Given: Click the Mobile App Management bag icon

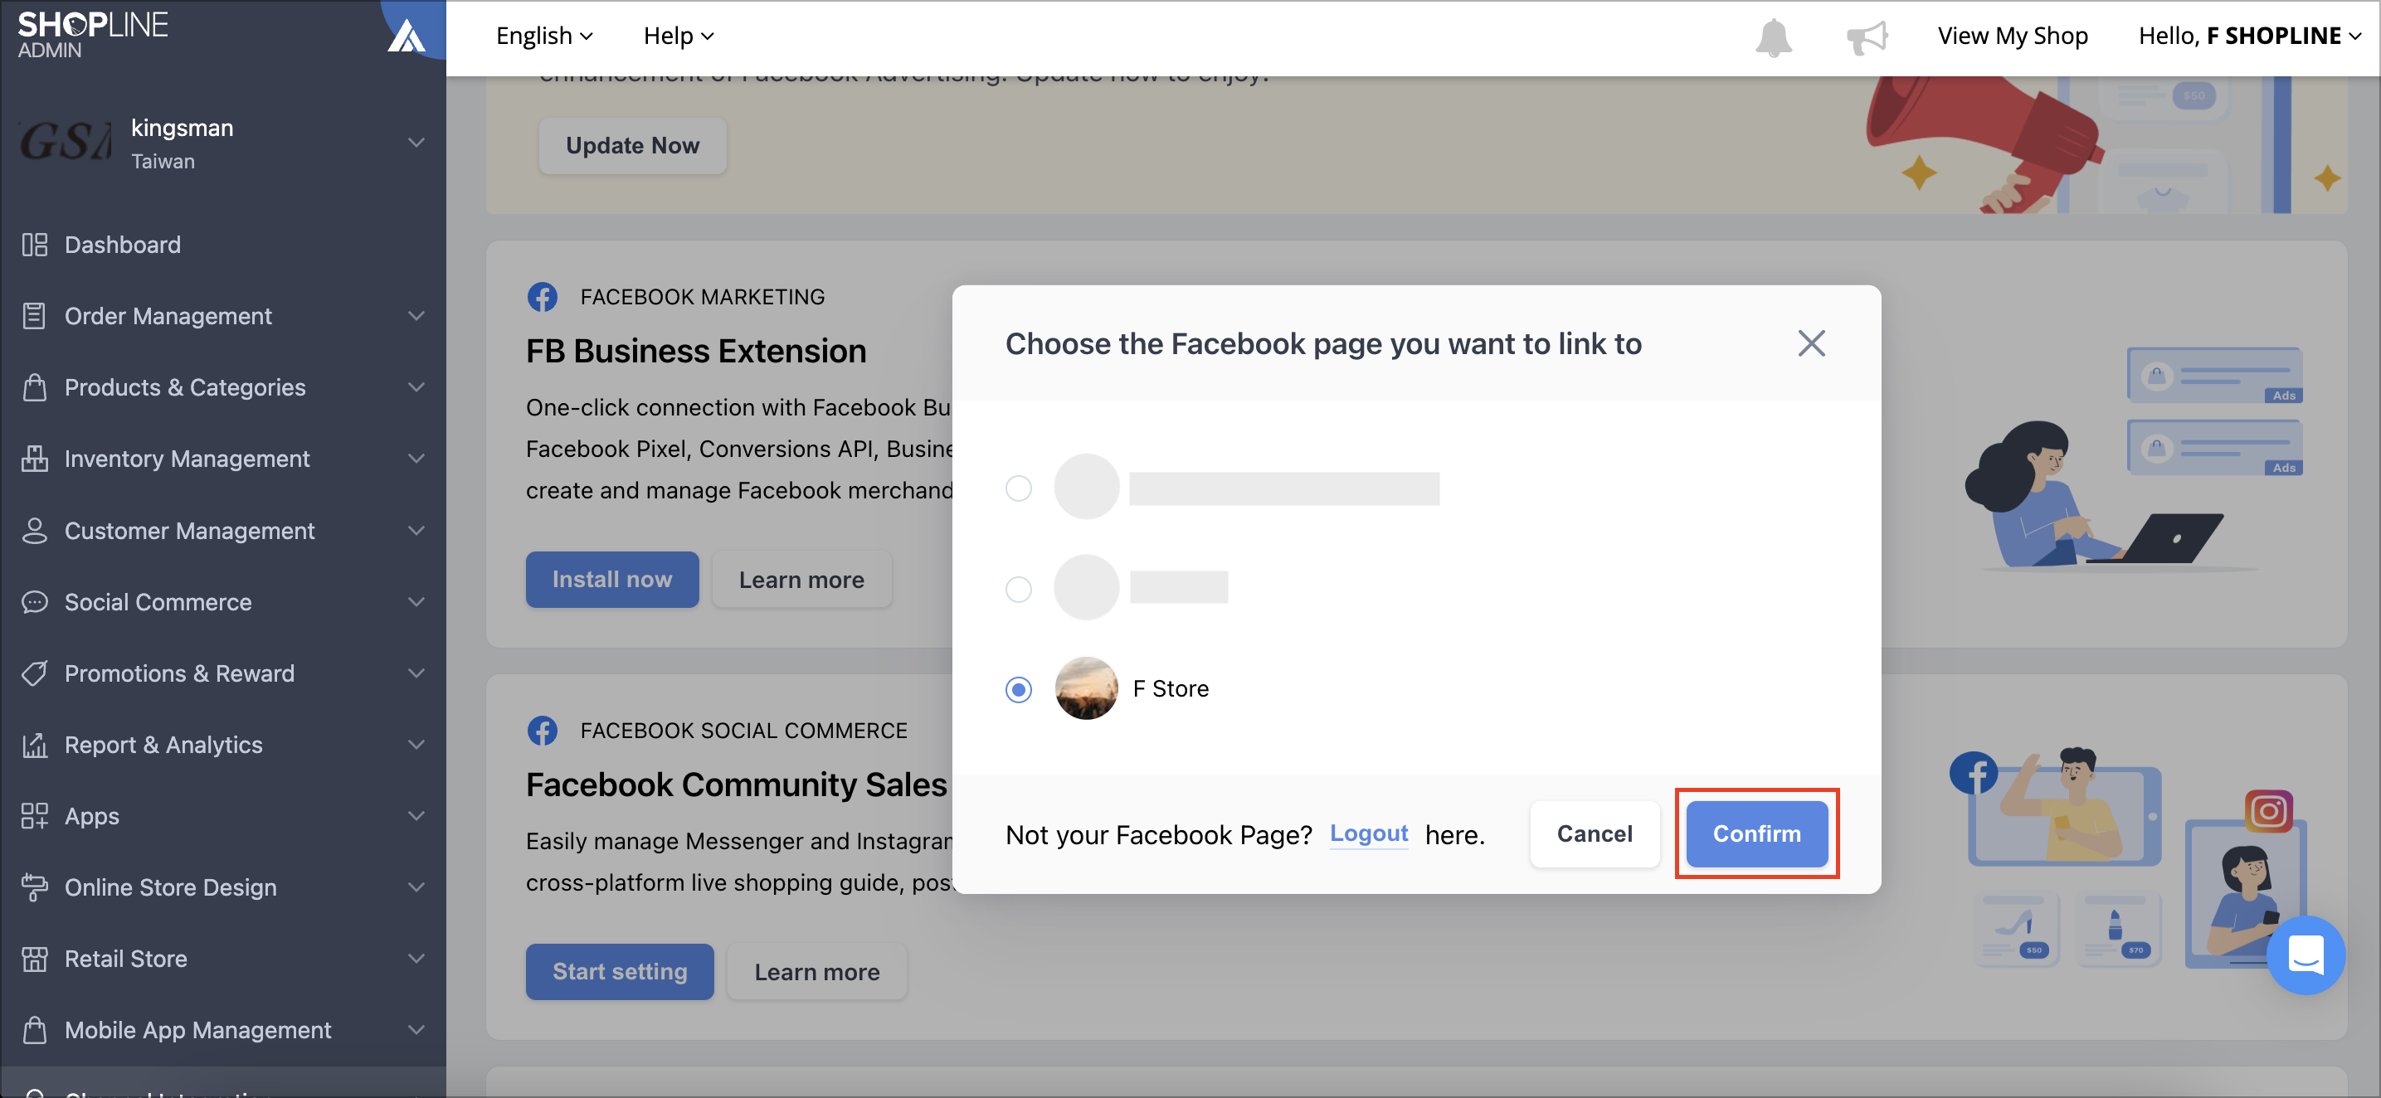Looking at the screenshot, I should [x=34, y=1030].
